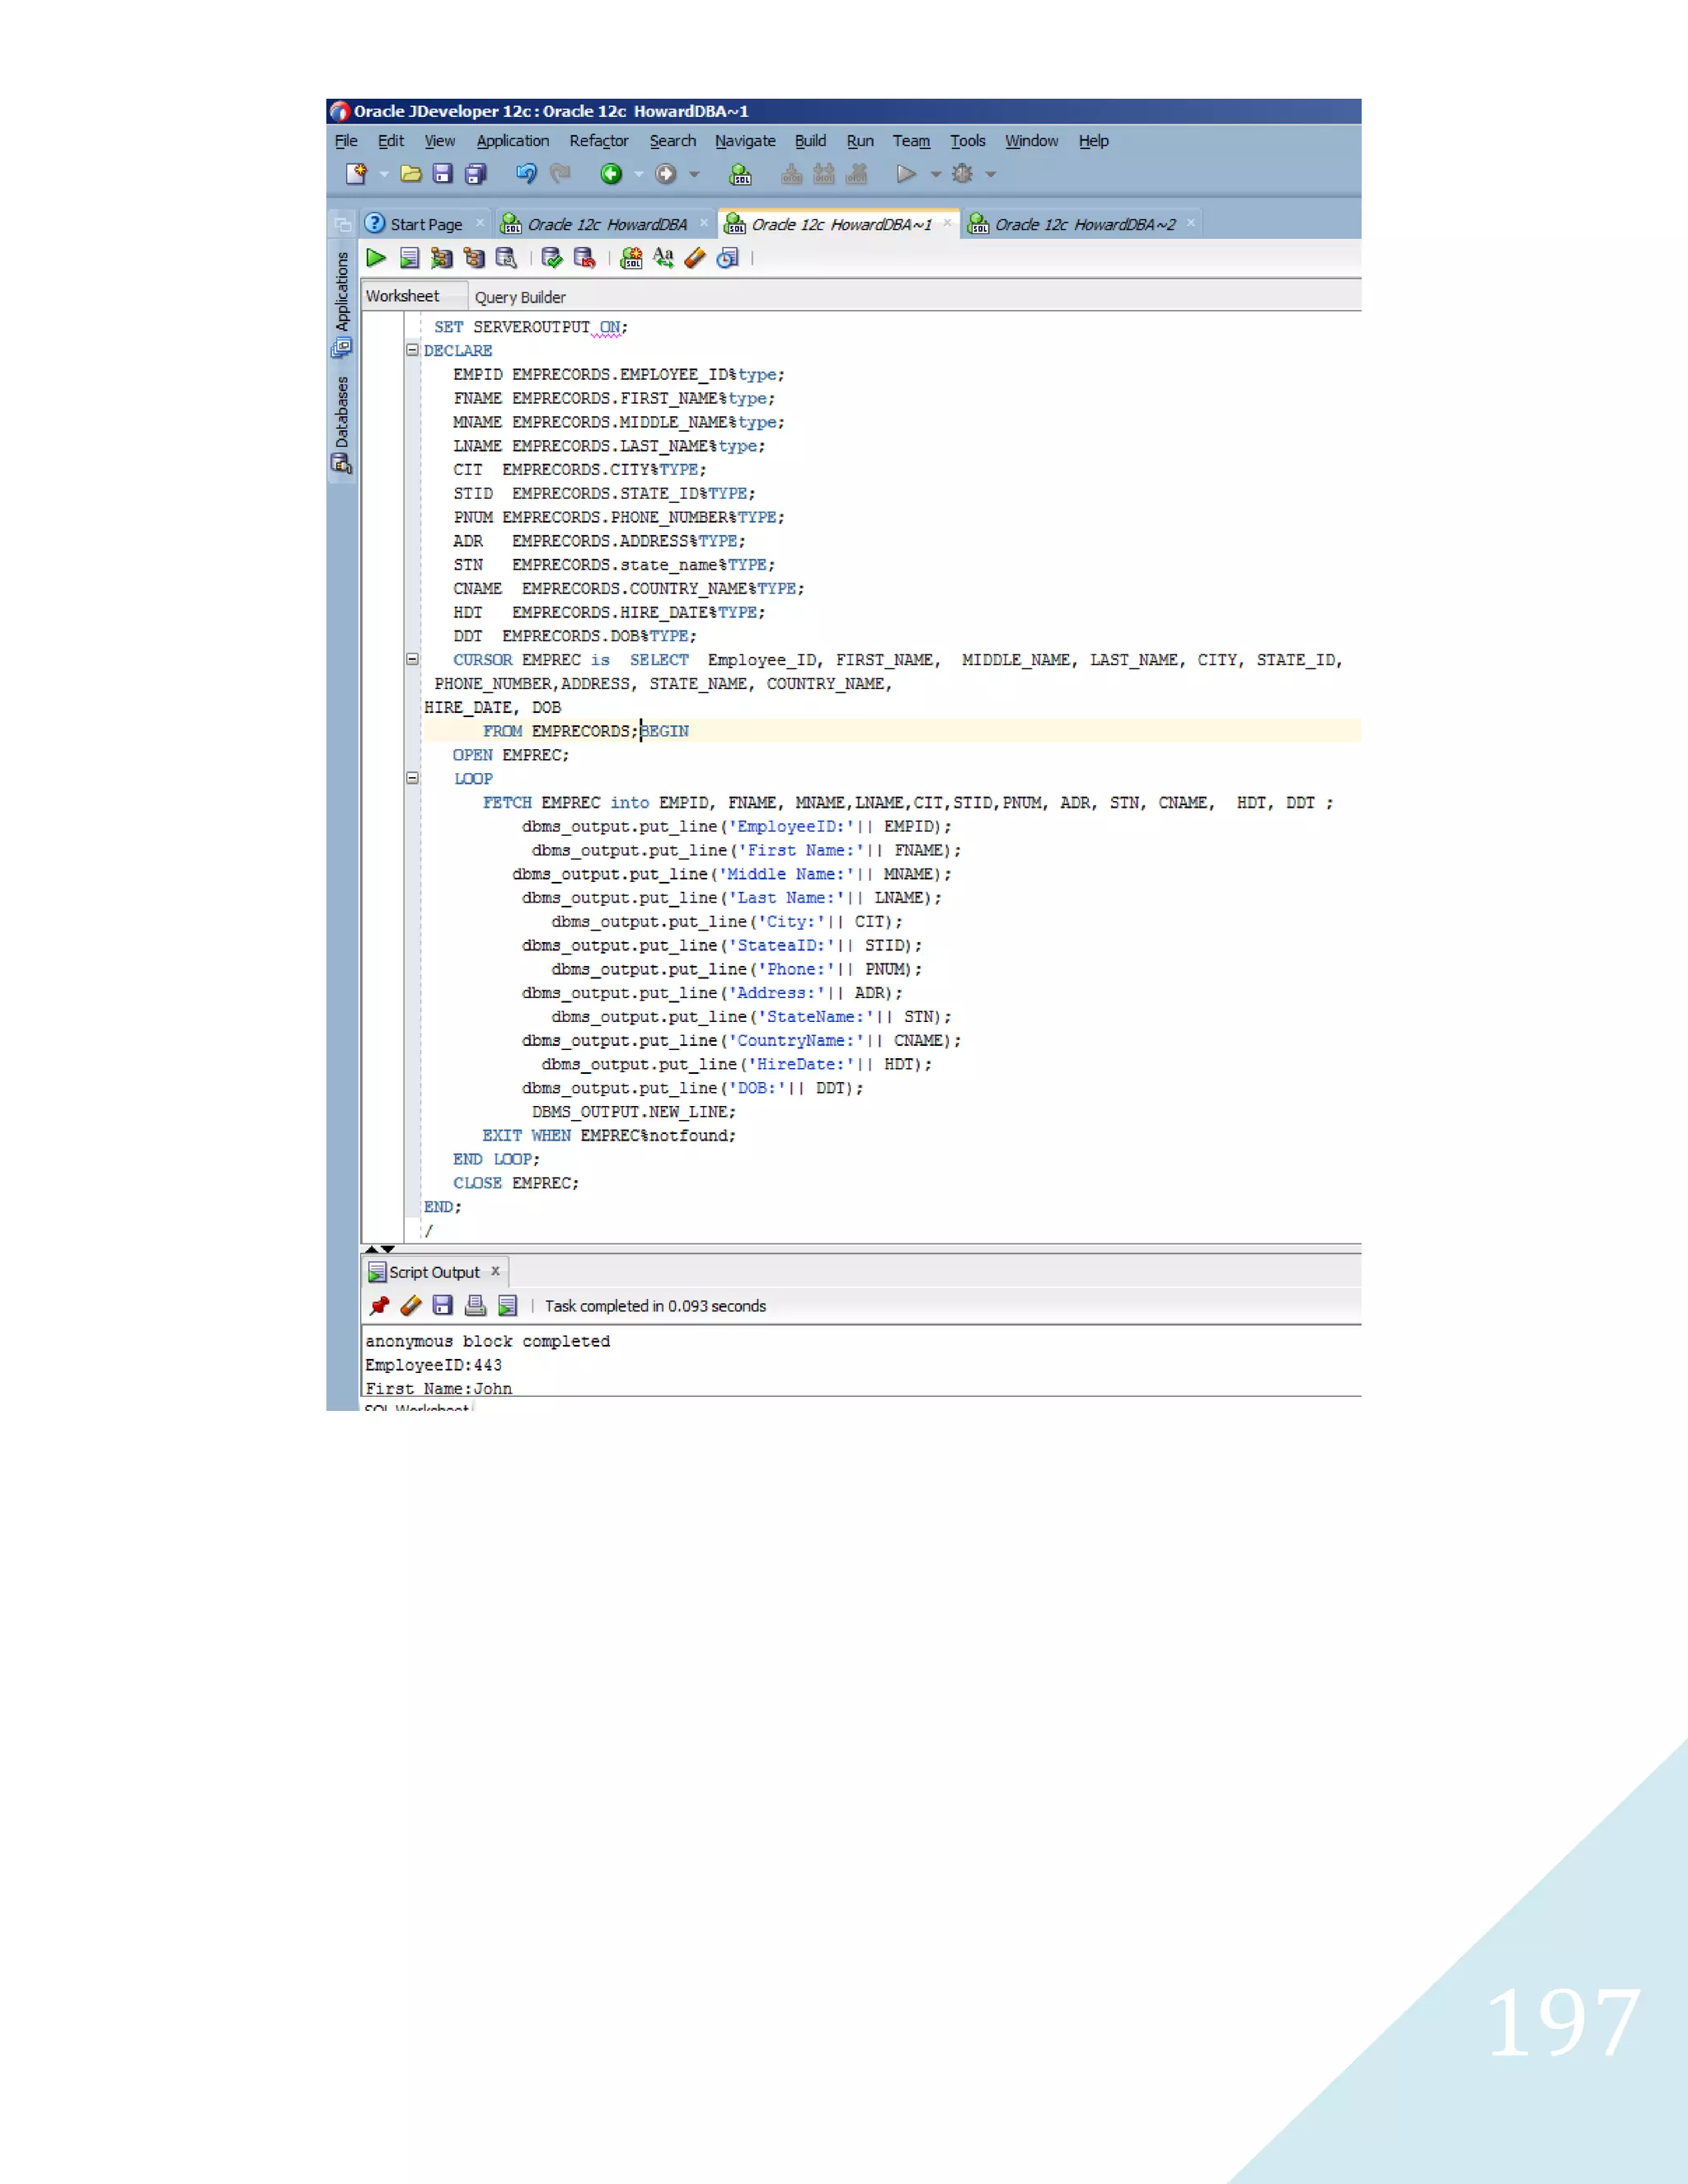Navigate back with the green arrow
Viewport: 1688px width, 2184px height.
(611, 174)
